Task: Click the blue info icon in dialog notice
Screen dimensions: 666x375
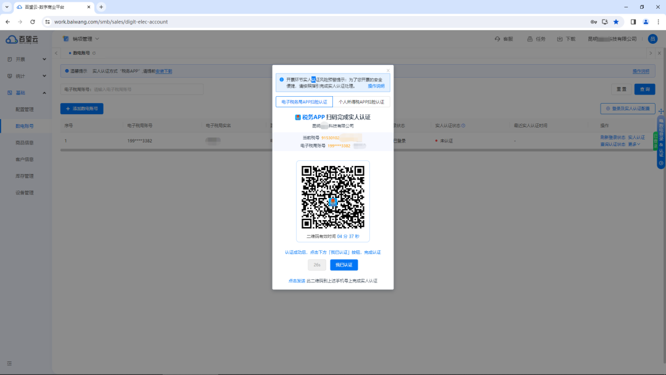Action: click(282, 80)
